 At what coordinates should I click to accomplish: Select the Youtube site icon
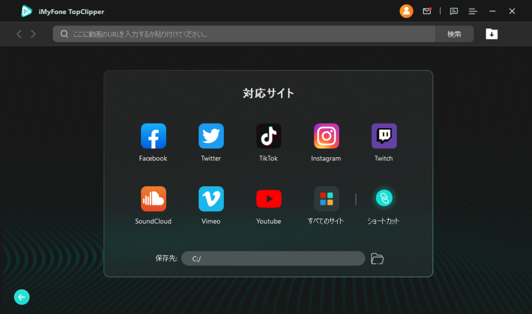(269, 199)
